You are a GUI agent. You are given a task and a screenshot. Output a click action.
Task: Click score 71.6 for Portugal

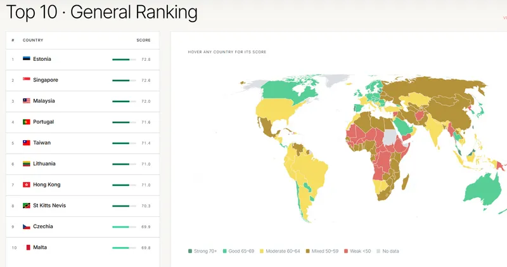pyautogui.click(x=146, y=122)
